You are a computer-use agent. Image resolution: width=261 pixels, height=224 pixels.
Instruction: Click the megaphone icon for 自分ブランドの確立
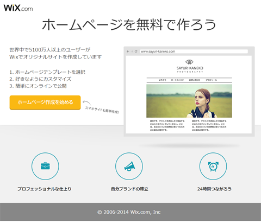point(129,166)
